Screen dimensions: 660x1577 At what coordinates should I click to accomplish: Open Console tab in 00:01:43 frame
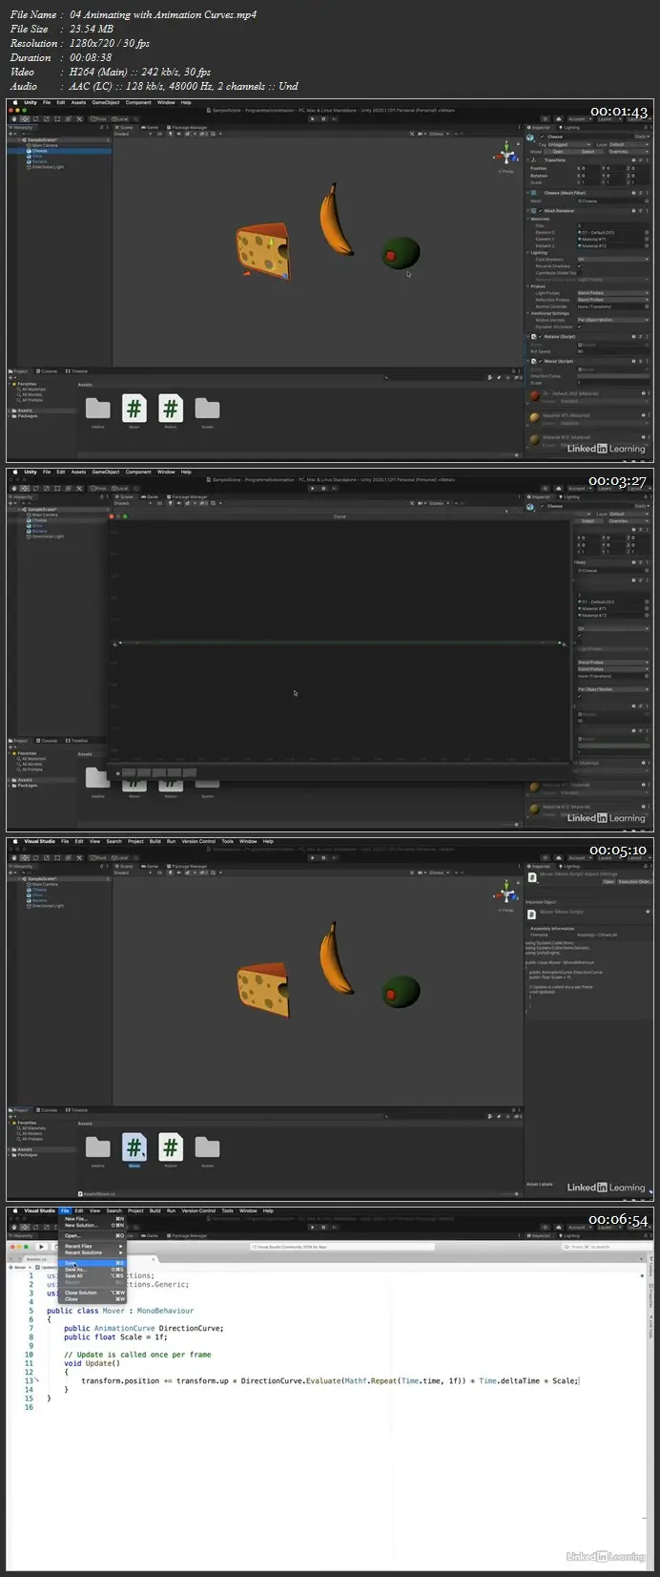48,371
